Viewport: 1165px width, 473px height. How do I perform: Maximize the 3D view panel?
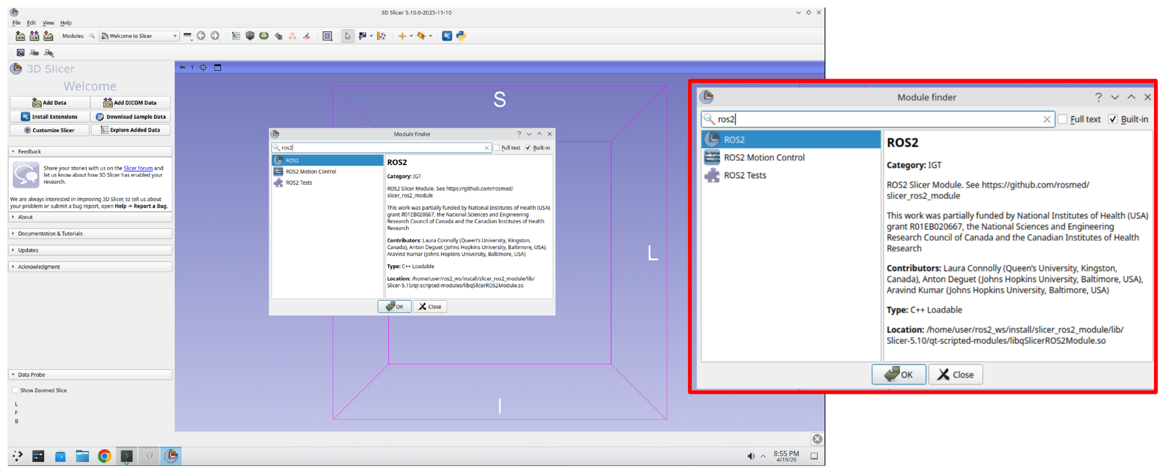point(218,67)
